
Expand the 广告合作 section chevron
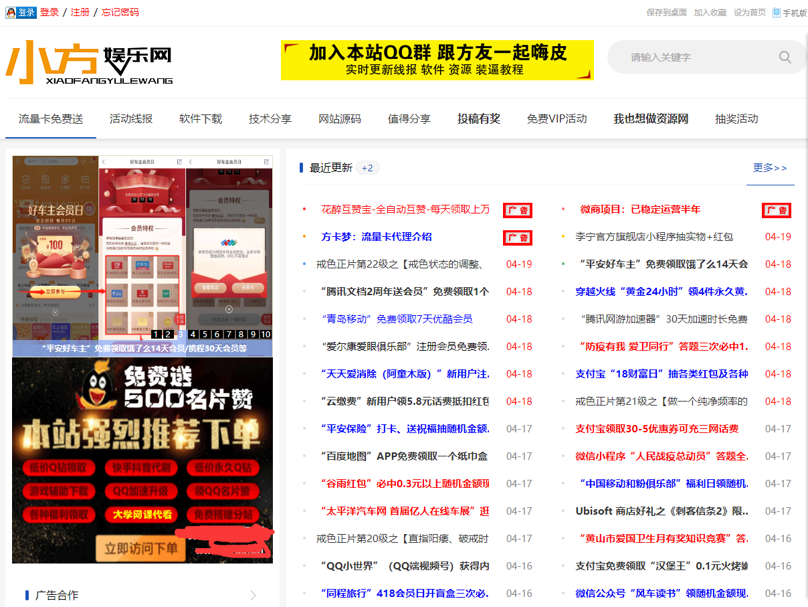point(253,595)
